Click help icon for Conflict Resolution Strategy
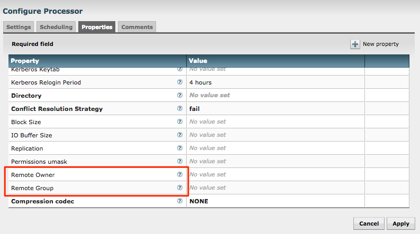420x234 pixels. [180, 109]
